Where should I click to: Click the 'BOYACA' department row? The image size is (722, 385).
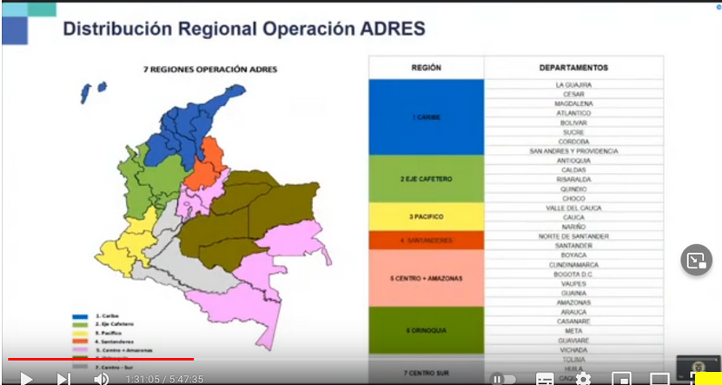[x=573, y=256]
